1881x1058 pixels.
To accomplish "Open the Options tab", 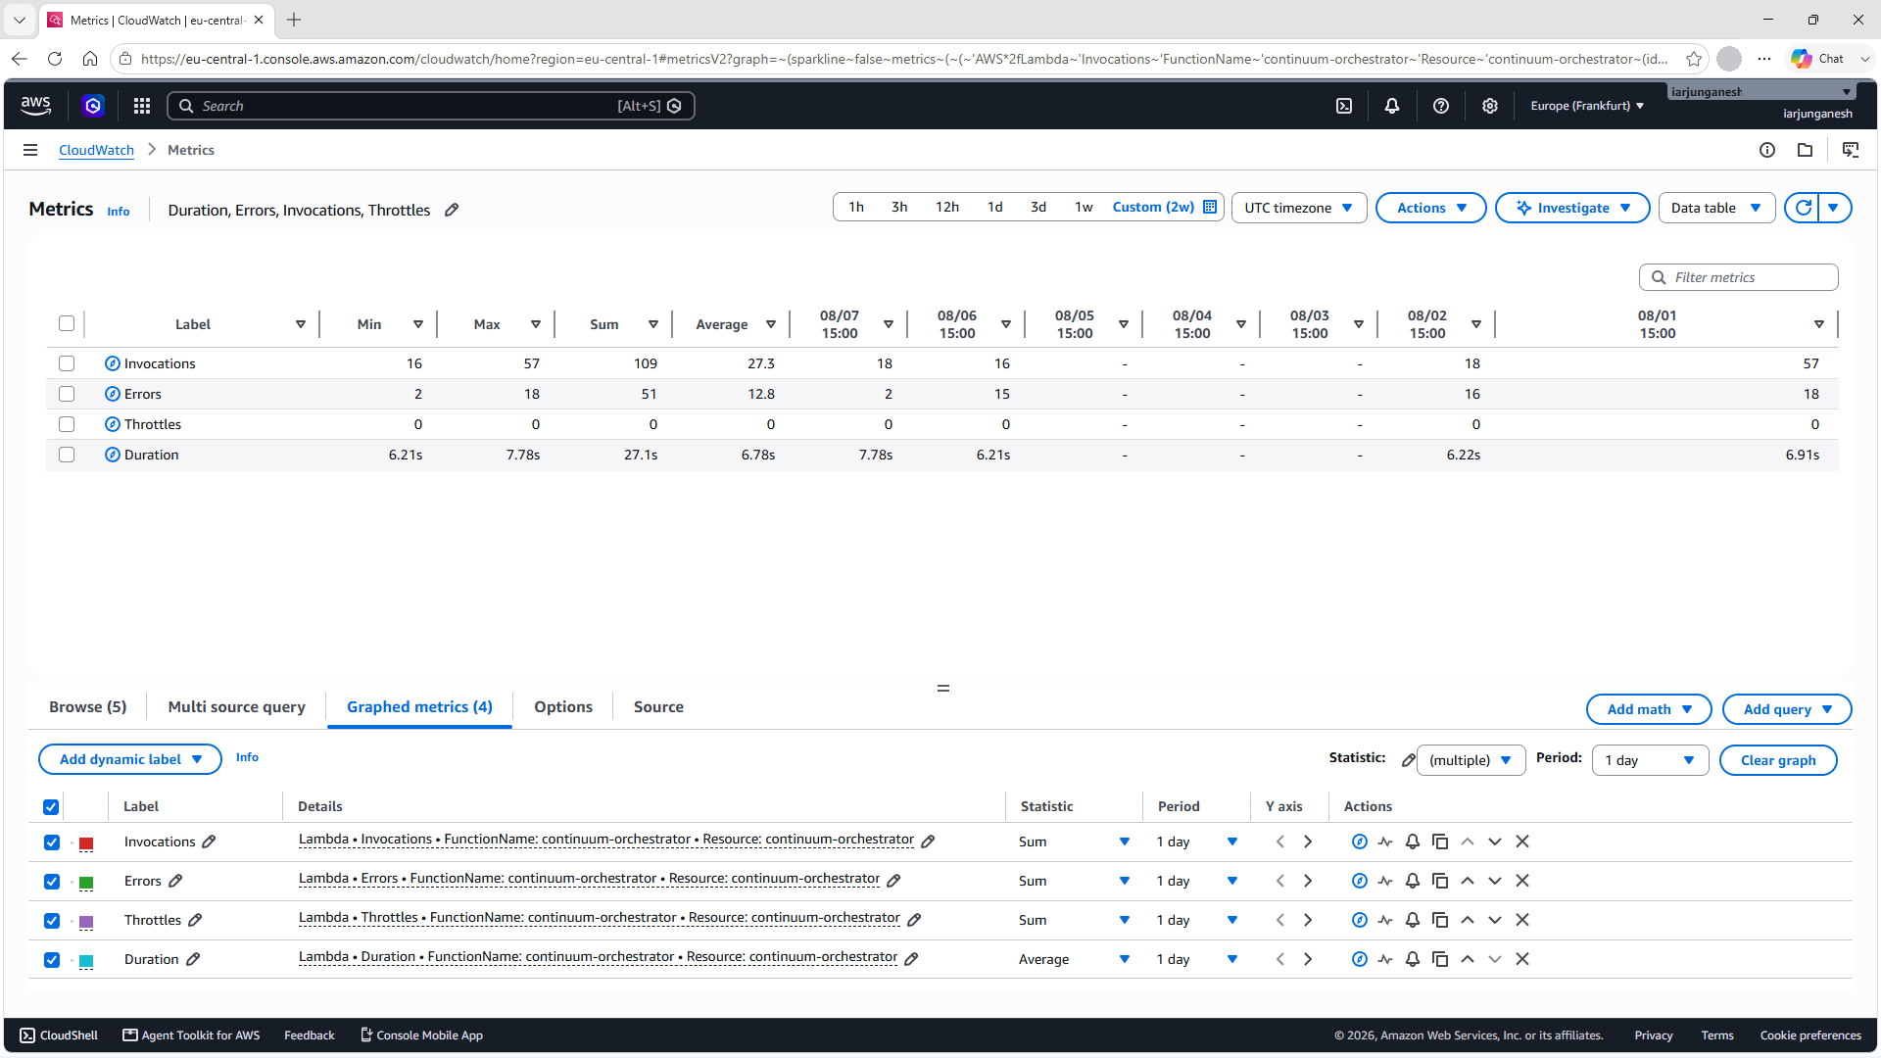I will click(x=563, y=707).
